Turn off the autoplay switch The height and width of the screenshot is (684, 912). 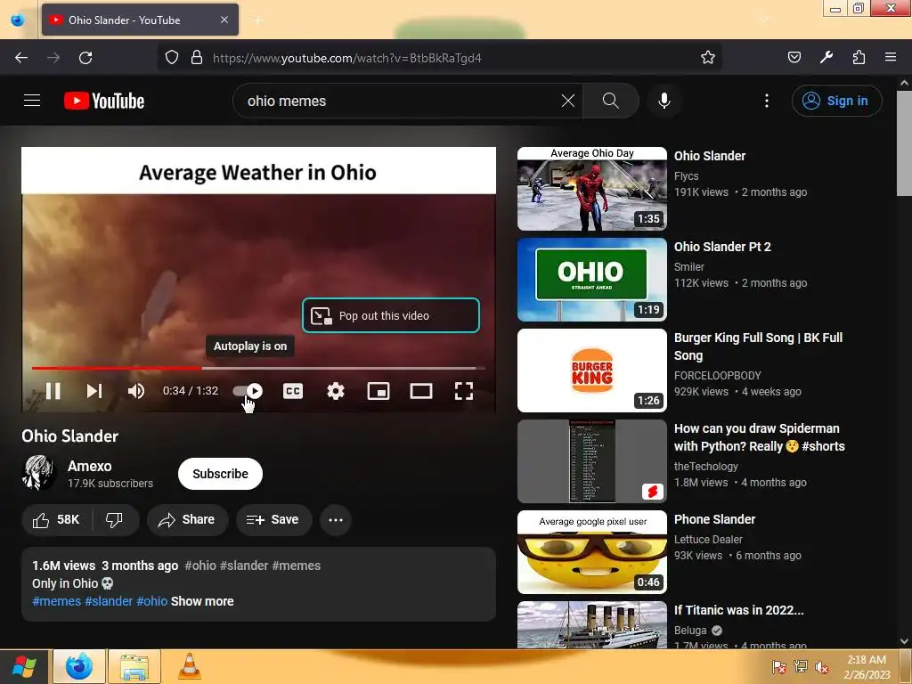[x=248, y=391]
